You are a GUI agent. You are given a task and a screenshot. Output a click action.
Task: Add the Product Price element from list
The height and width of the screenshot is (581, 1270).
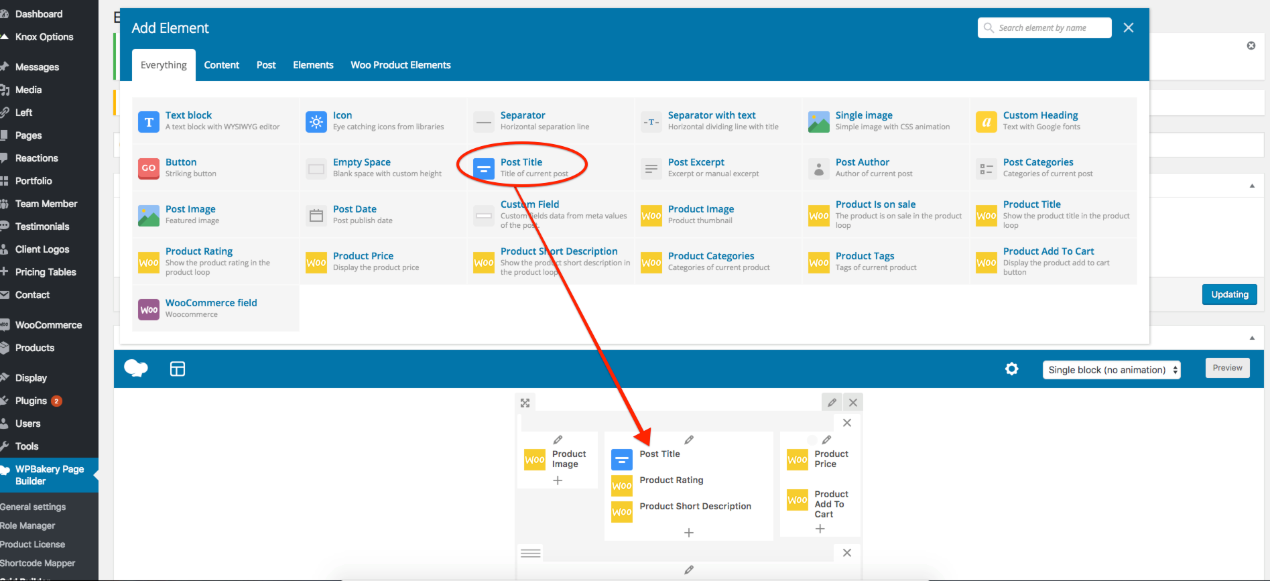point(383,262)
